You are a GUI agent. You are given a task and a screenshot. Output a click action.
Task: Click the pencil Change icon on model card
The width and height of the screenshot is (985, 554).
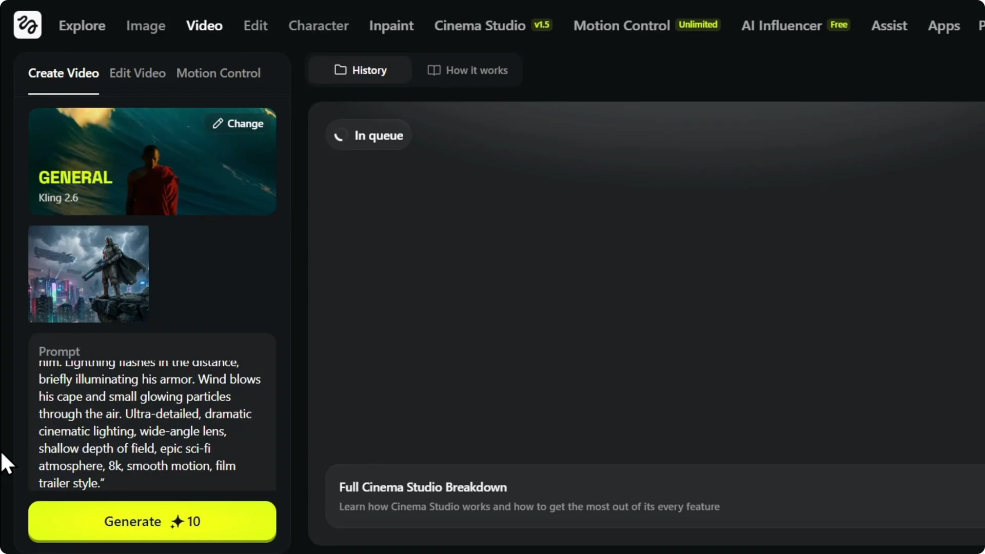(x=218, y=124)
